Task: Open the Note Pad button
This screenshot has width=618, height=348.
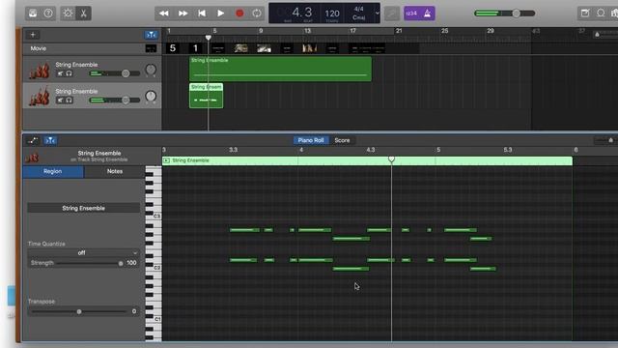Action: click(x=585, y=13)
